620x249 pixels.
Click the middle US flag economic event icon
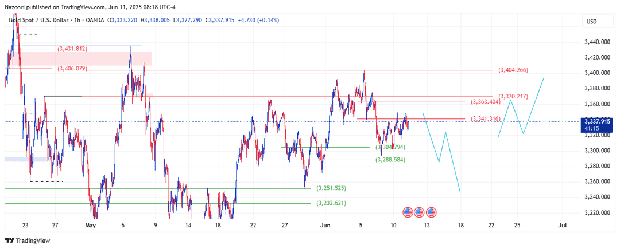coord(419,212)
